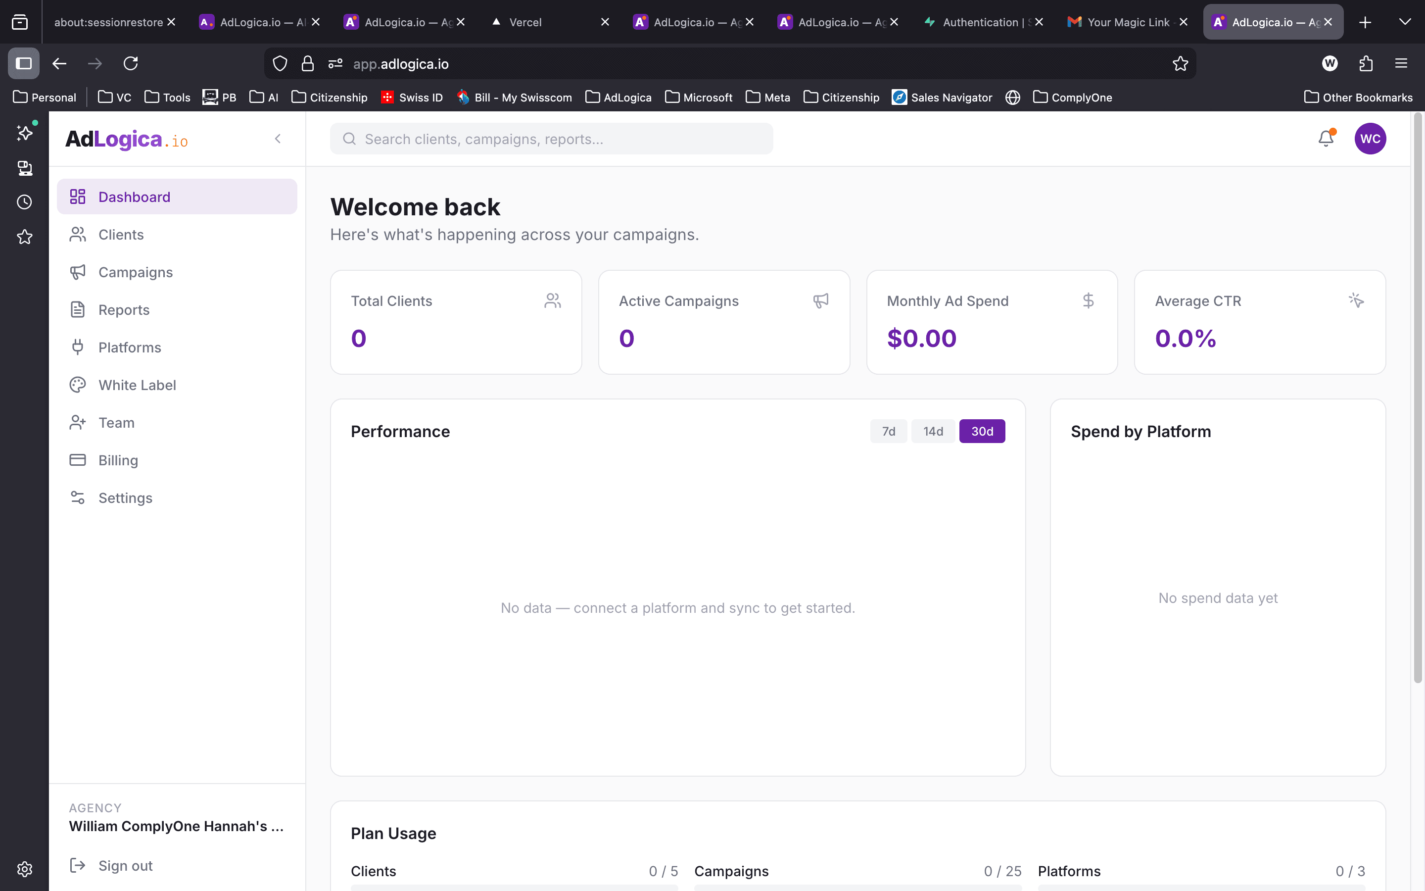
Task: Open Billing using the credit card icon
Action: click(x=78, y=460)
